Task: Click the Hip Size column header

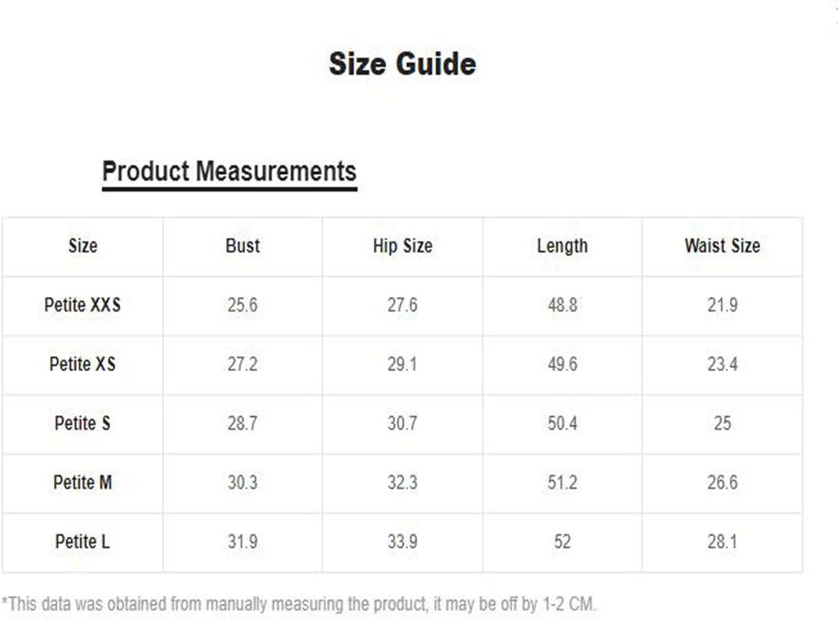Action: (402, 246)
